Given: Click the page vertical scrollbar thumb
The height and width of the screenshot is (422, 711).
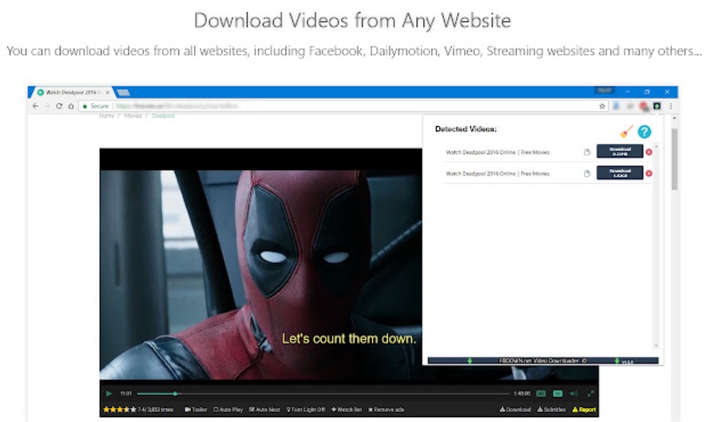Looking at the screenshot, I should [x=674, y=158].
